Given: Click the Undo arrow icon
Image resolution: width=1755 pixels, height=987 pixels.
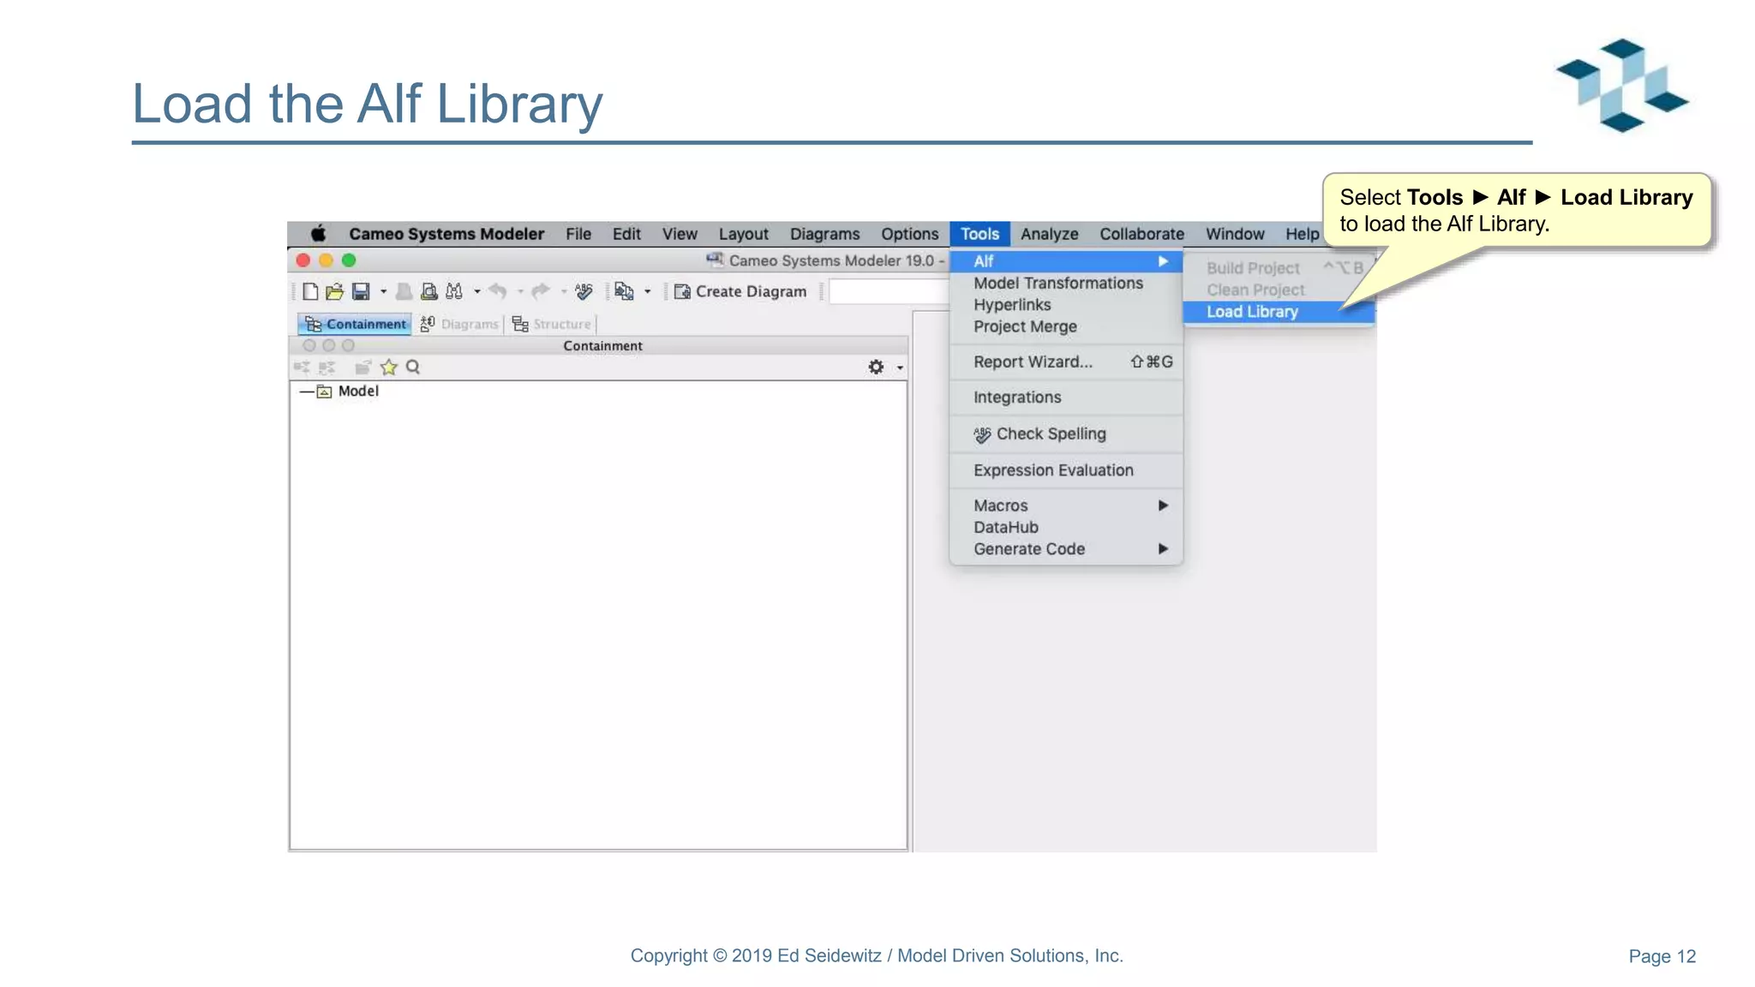Looking at the screenshot, I should click(497, 292).
